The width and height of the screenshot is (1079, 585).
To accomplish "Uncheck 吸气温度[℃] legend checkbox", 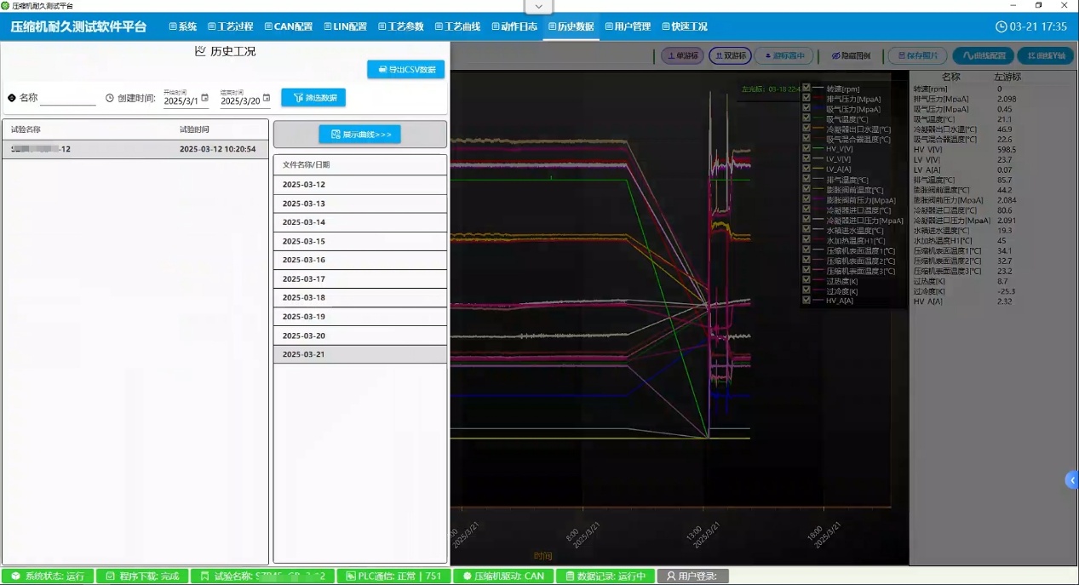I will 806,118.
